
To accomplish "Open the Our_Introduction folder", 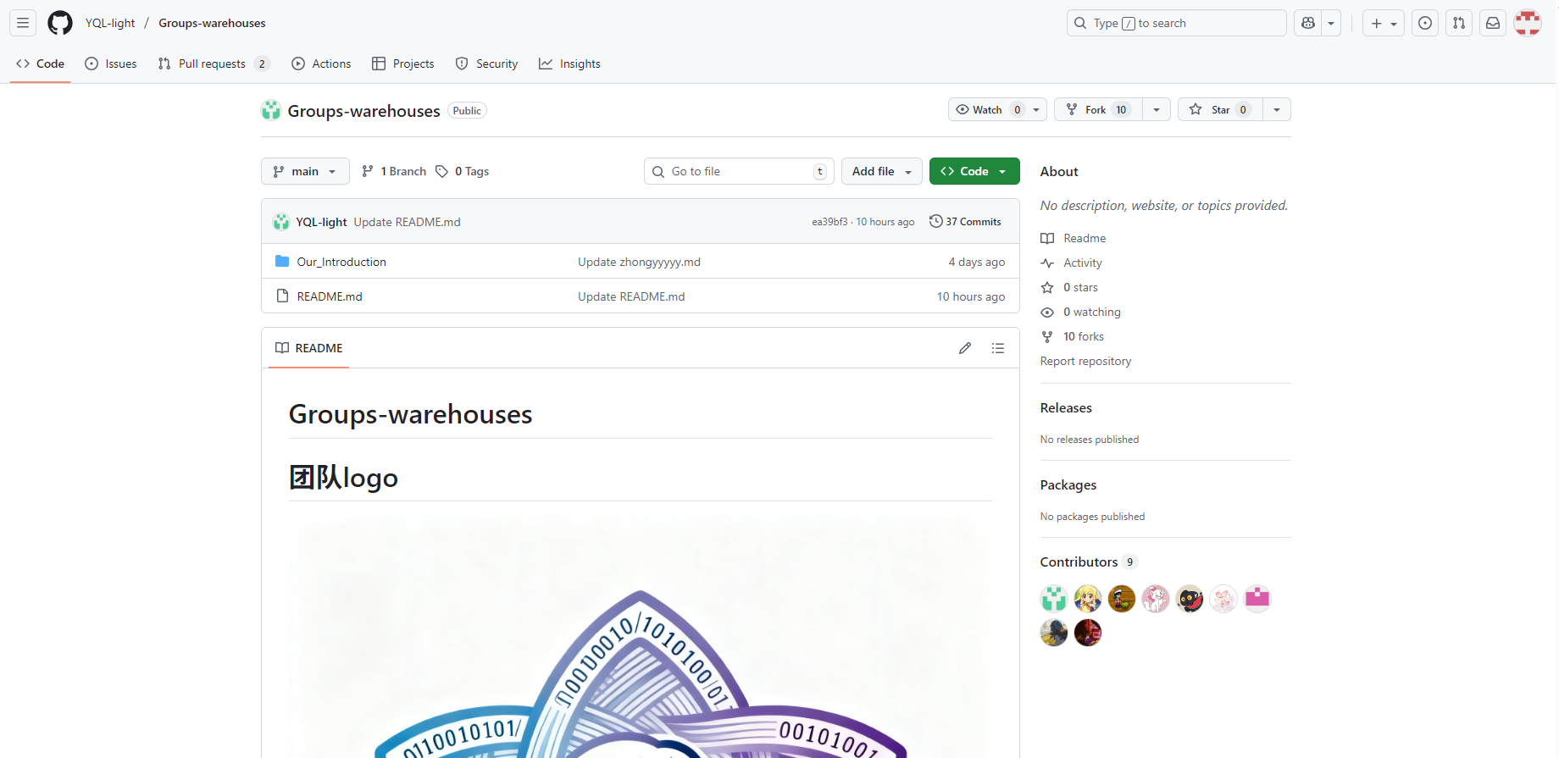I will [341, 262].
